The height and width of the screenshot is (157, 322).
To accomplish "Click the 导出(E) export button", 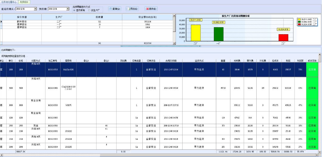I will [132, 8].
